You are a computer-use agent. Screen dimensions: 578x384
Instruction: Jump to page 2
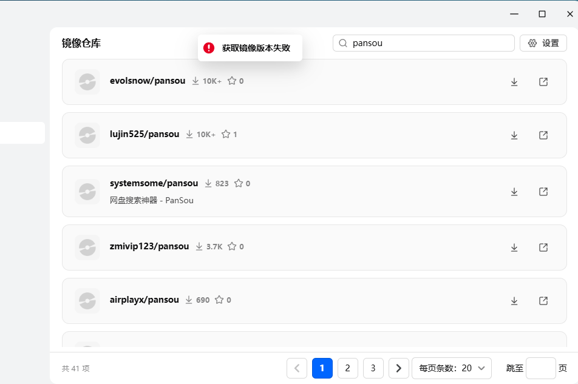(348, 368)
